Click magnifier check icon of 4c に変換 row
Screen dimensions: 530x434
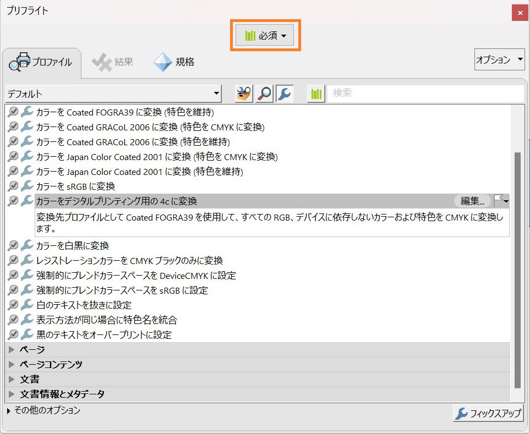(x=13, y=201)
